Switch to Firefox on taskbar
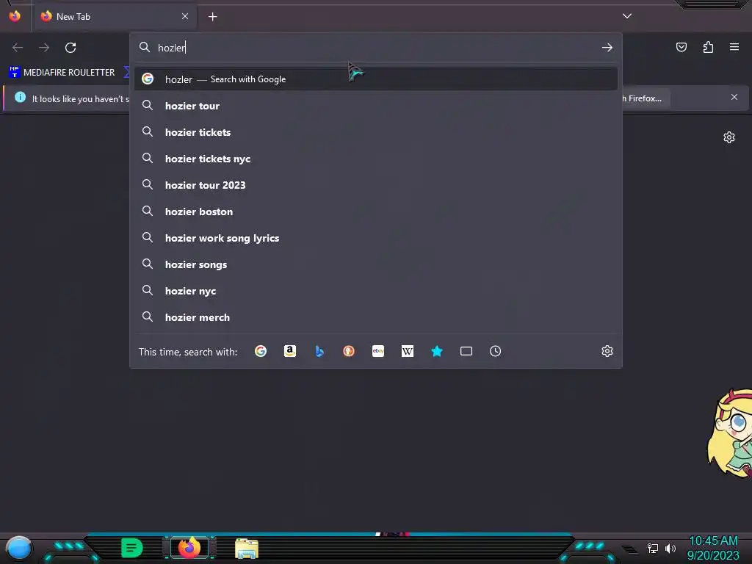 pos(189,548)
